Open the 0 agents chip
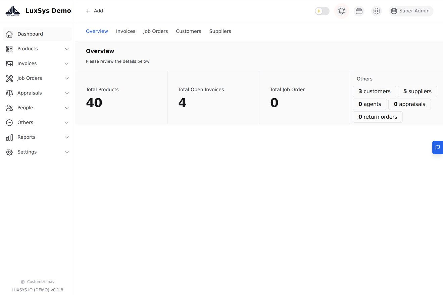Screen dimensions: 443x295 coord(370,104)
